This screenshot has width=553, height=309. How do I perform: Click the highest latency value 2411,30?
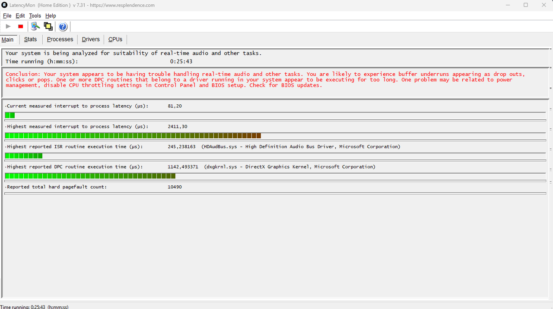point(178,127)
